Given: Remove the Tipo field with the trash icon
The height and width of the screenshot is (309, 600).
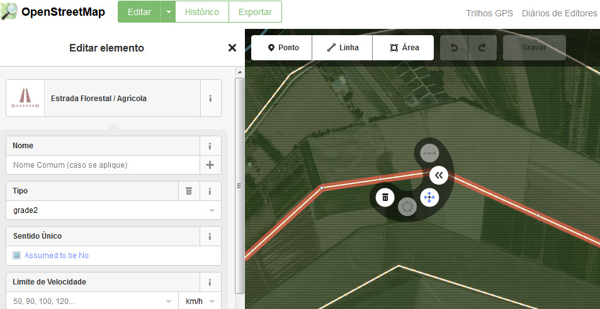Looking at the screenshot, I should (x=189, y=191).
